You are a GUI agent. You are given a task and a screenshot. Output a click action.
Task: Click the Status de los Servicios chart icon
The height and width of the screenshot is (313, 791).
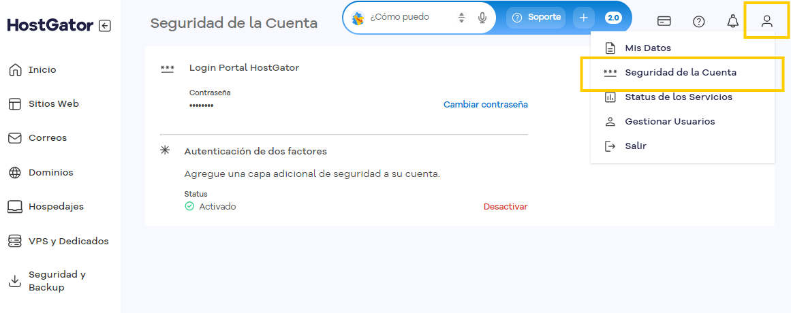tap(610, 97)
